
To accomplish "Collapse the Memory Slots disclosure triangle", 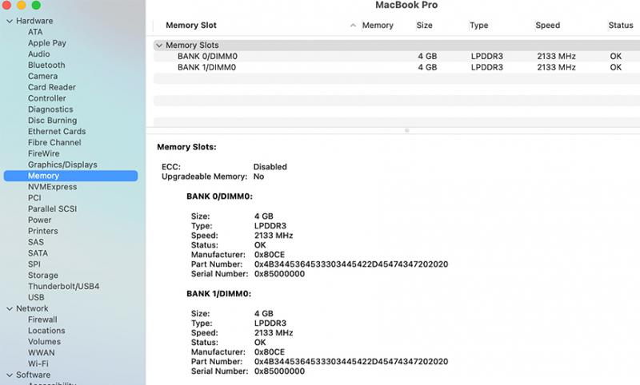I will tap(159, 46).
